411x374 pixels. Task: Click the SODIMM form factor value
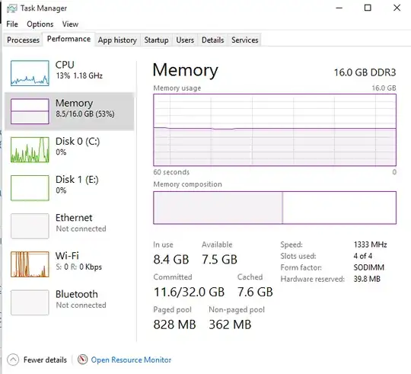click(369, 267)
